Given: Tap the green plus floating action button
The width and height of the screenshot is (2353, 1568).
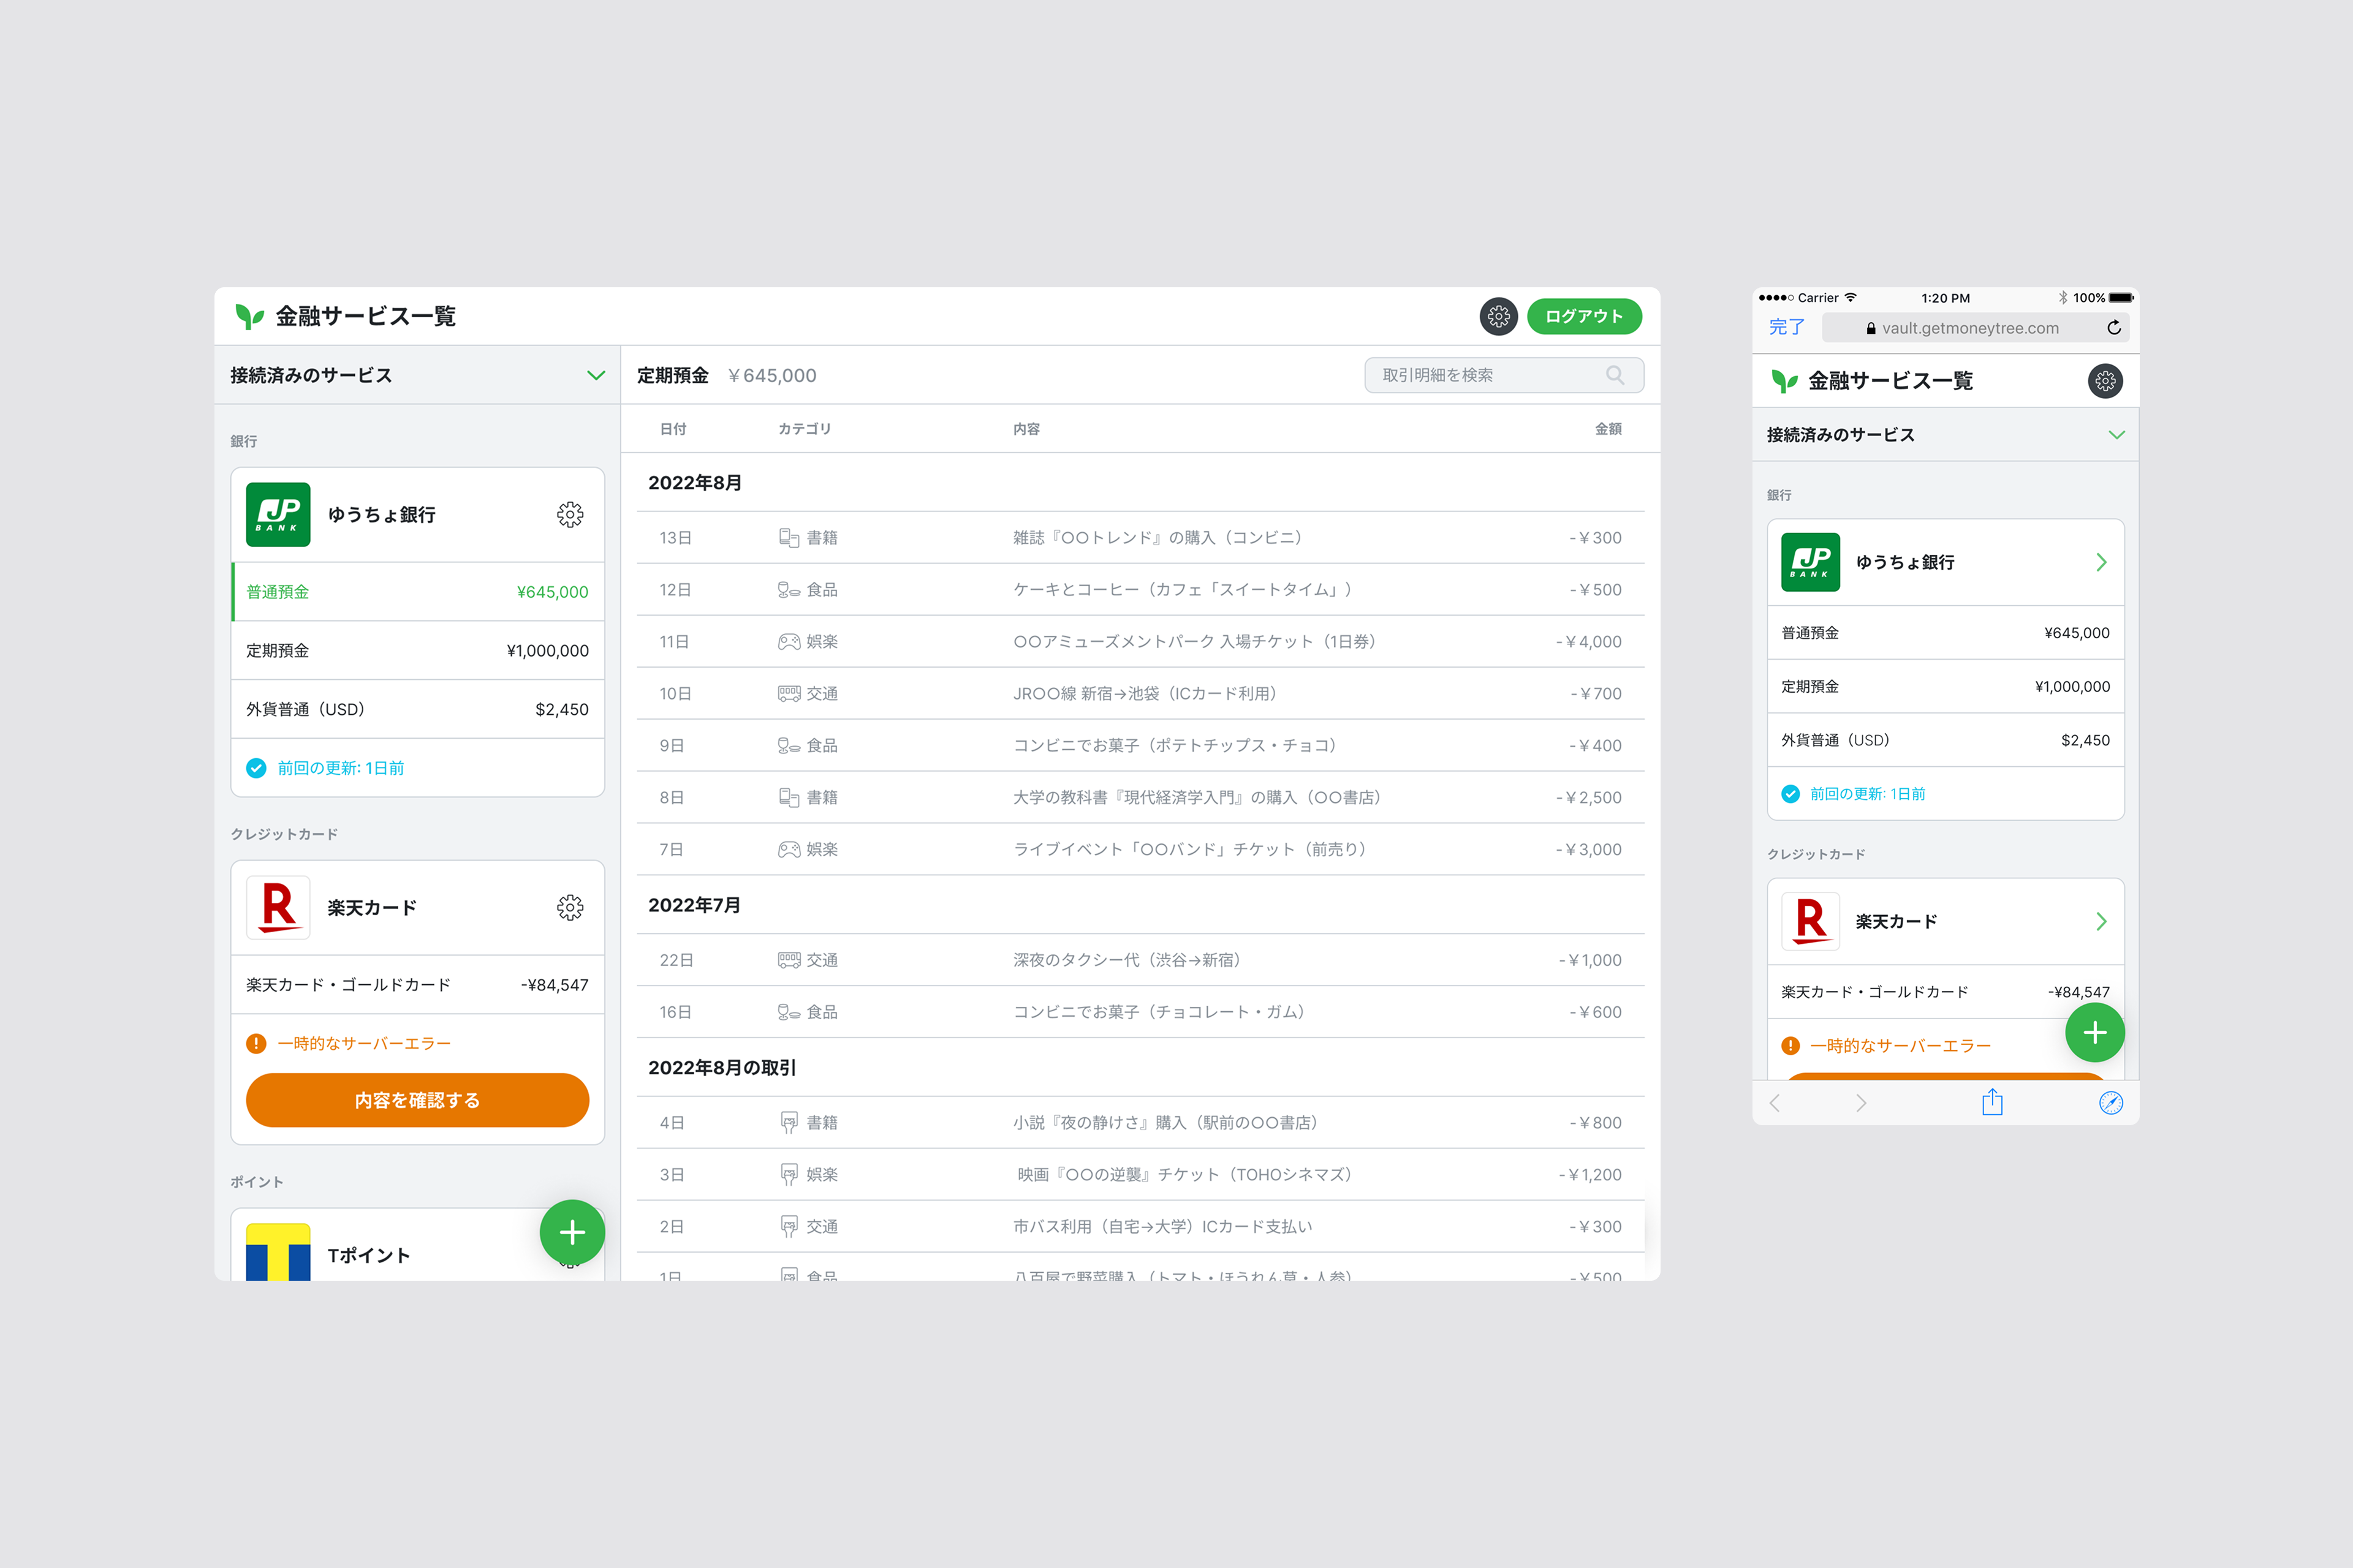Looking at the screenshot, I should [572, 1232].
